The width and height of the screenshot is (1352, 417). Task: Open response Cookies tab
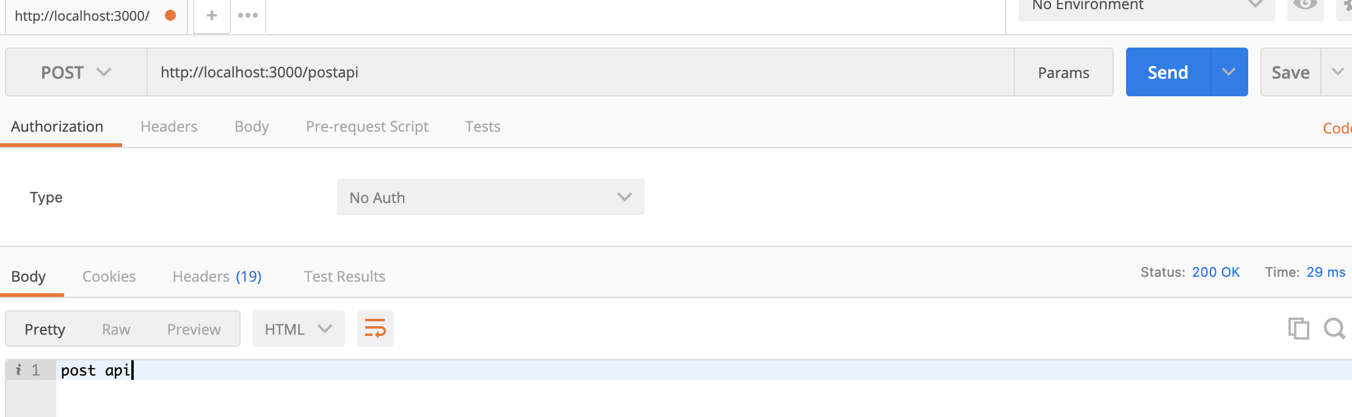coord(109,276)
